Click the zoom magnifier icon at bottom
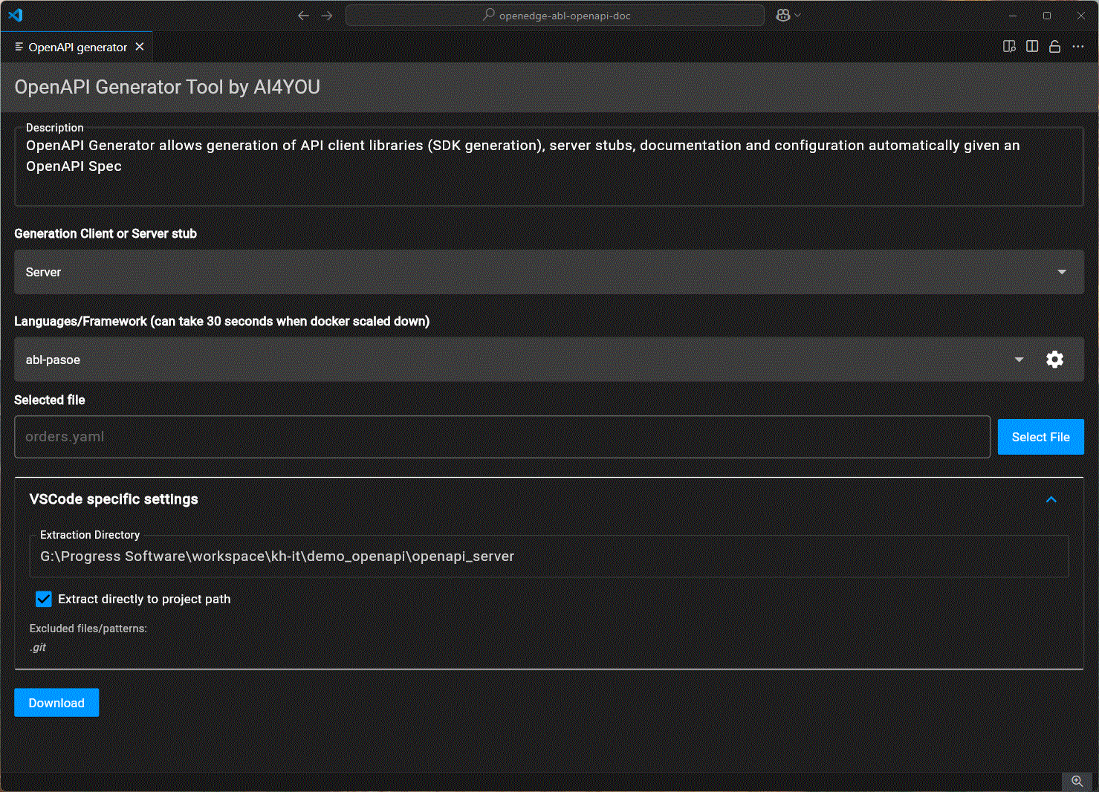This screenshot has width=1099, height=792. tap(1077, 781)
